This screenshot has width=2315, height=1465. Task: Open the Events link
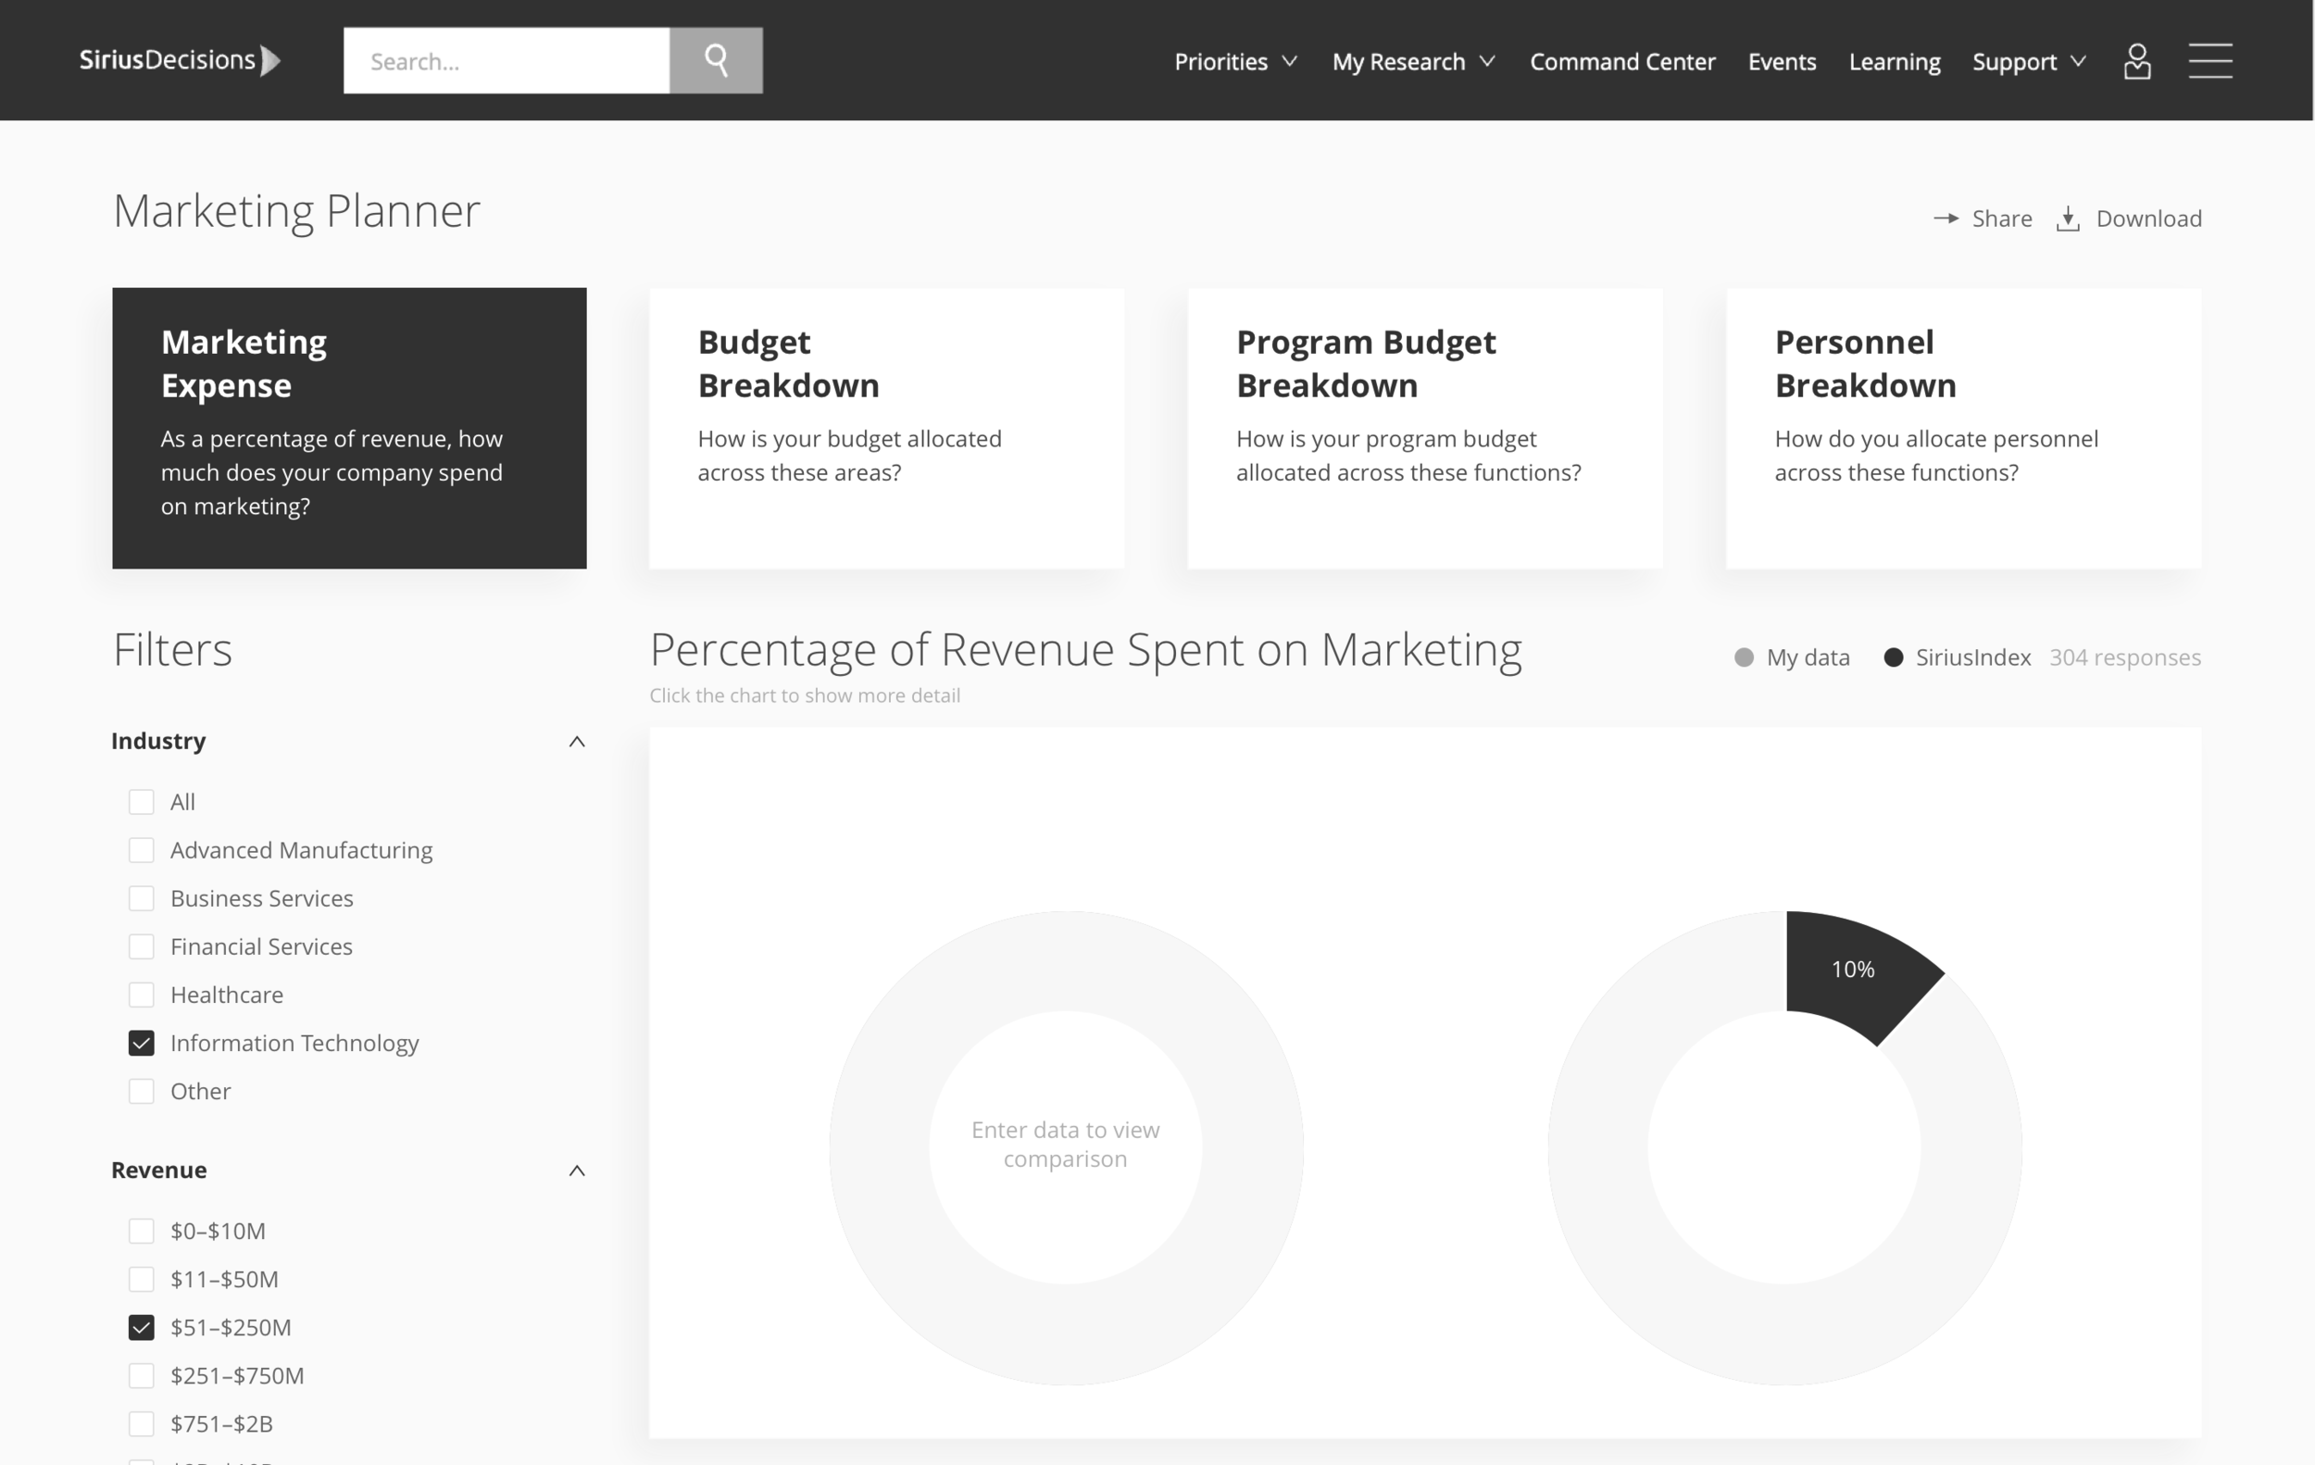(x=1782, y=61)
